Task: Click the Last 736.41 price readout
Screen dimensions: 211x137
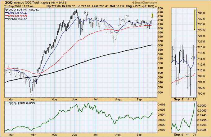Action: click(100, 6)
